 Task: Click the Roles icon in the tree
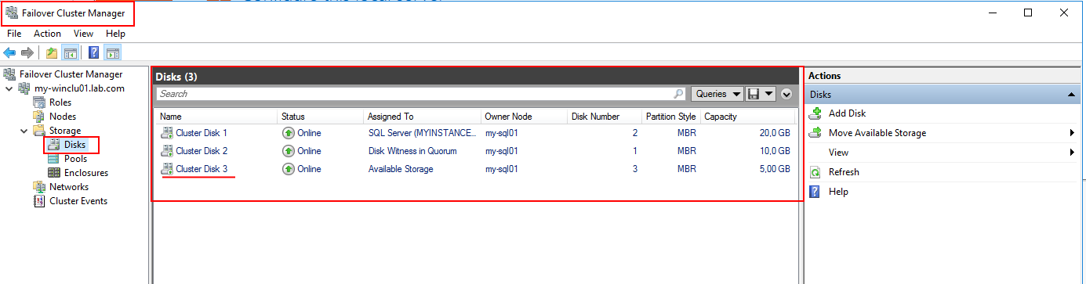pyautogui.click(x=39, y=102)
